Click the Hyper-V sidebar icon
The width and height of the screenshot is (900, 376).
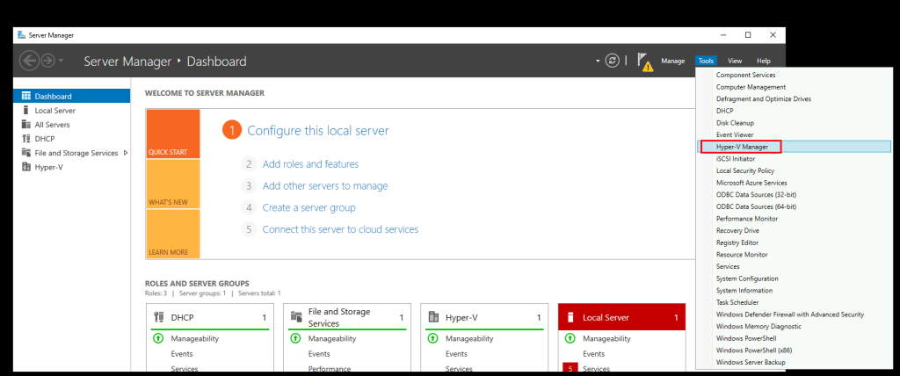coord(25,166)
